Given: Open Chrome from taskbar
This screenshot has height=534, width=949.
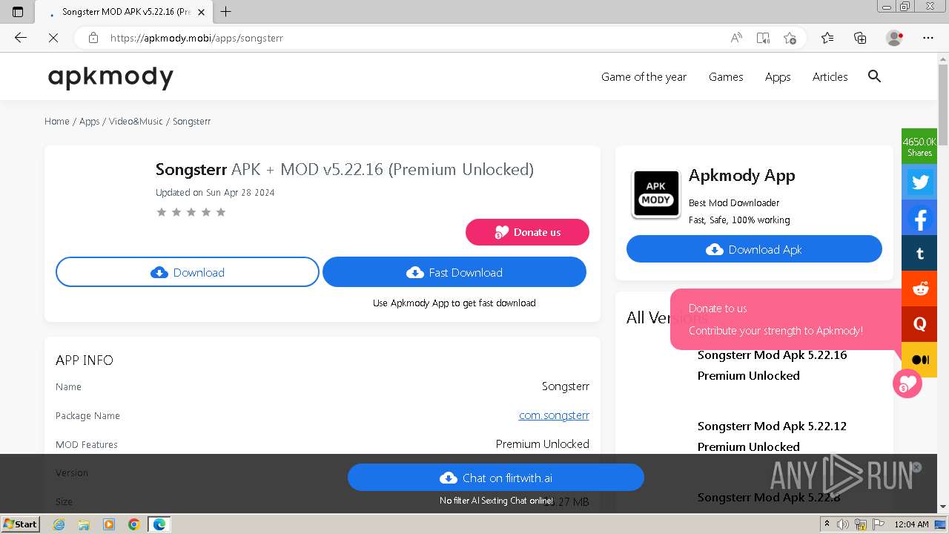Looking at the screenshot, I should coord(133,524).
